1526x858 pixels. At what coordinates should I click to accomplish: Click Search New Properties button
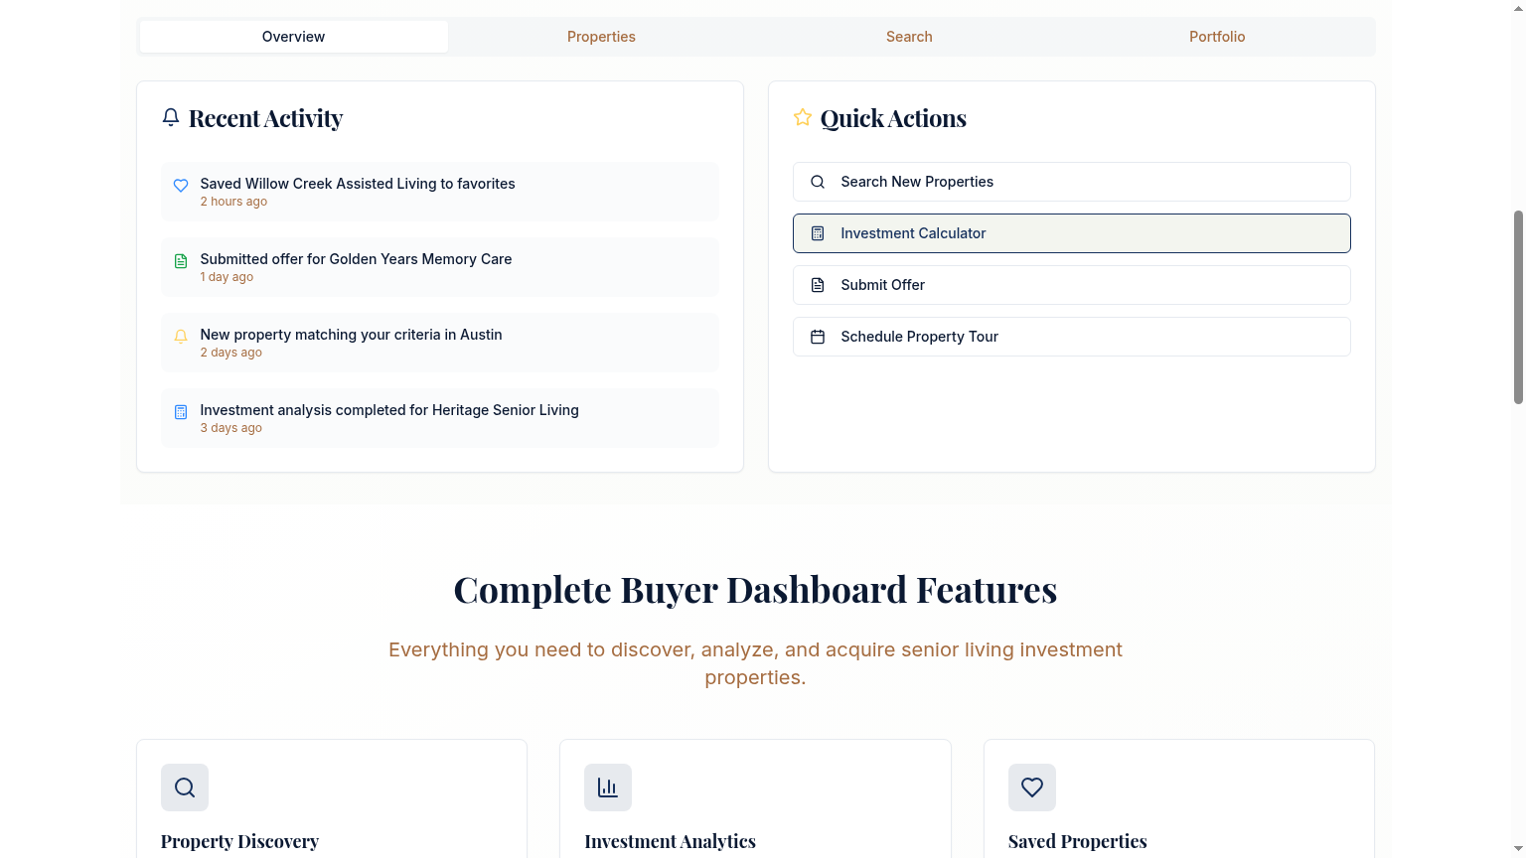click(1072, 182)
